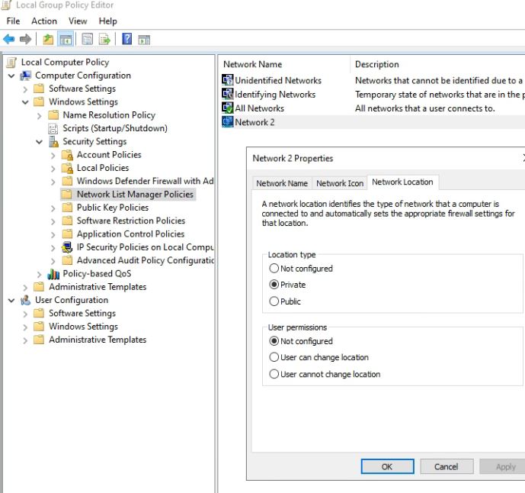This screenshot has height=493, width=525.
Task: Expand the Account Policies node
Action: pyautogui.click(x=53, y=155)
